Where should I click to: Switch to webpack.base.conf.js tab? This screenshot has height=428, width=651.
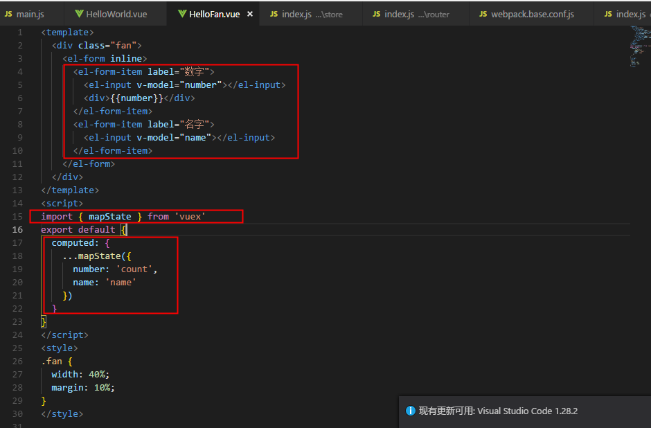tap(531, 14)
